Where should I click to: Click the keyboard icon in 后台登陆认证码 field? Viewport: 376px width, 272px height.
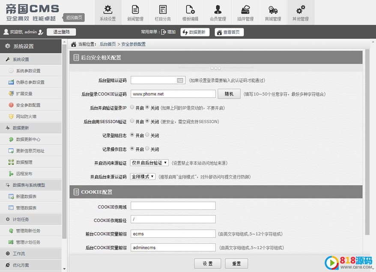pyautogui.click(x=180, y=81)
